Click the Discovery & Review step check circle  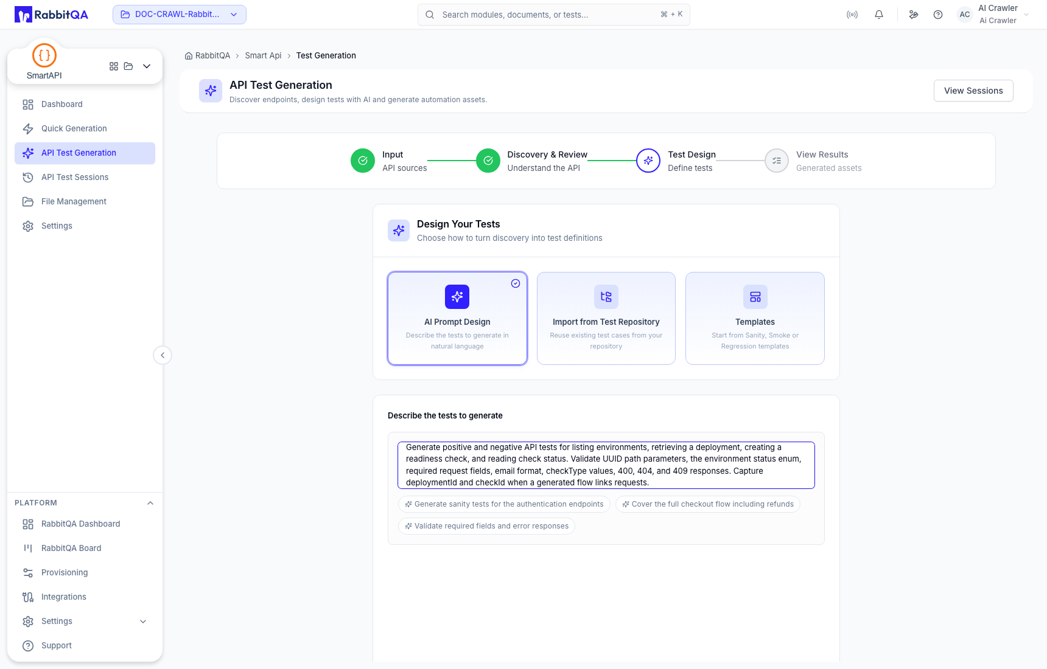click(x=488, y=161)
